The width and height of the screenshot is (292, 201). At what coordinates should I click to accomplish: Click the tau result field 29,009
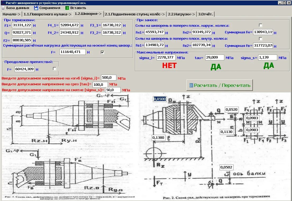pos(215,58)
